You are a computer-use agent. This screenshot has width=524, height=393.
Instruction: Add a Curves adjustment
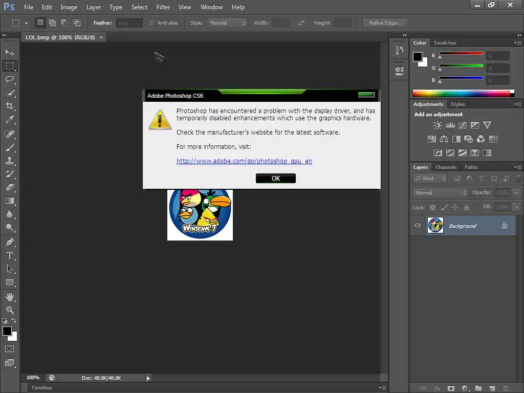[x=463, y=125]
